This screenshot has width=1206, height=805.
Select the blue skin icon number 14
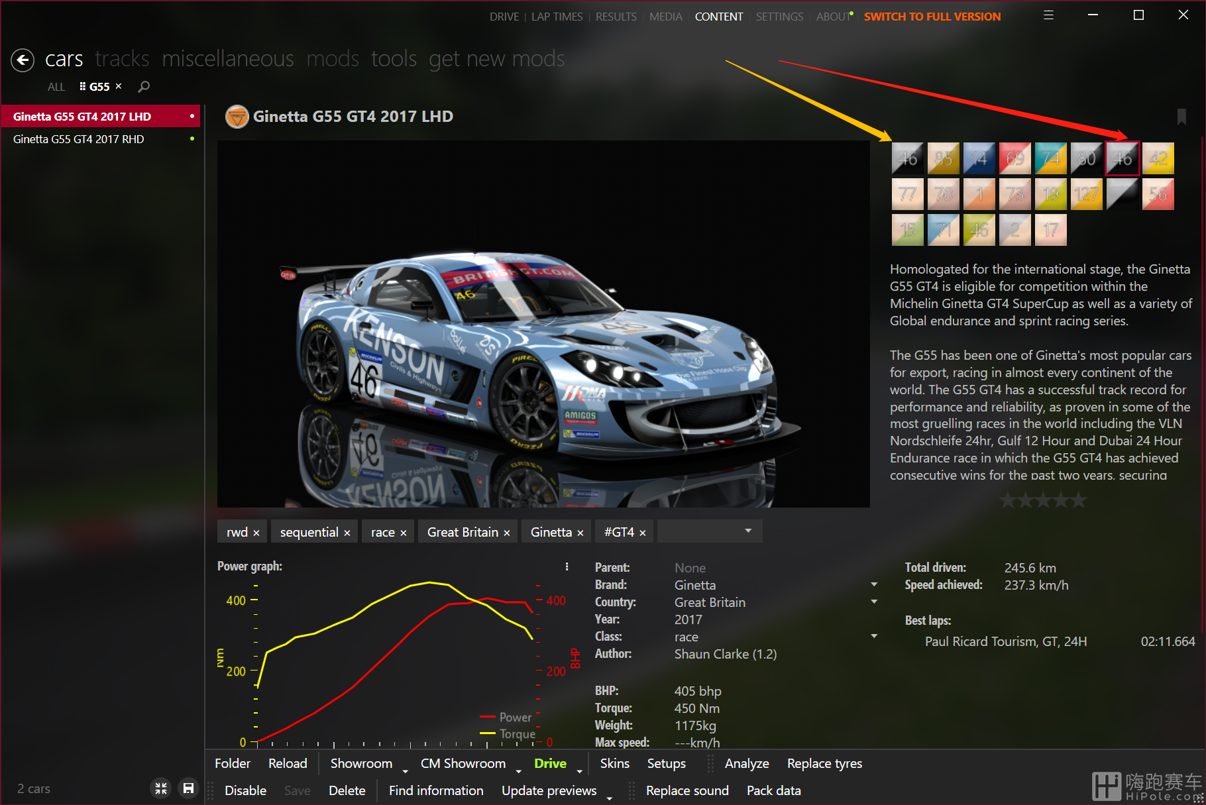[979, 158]
